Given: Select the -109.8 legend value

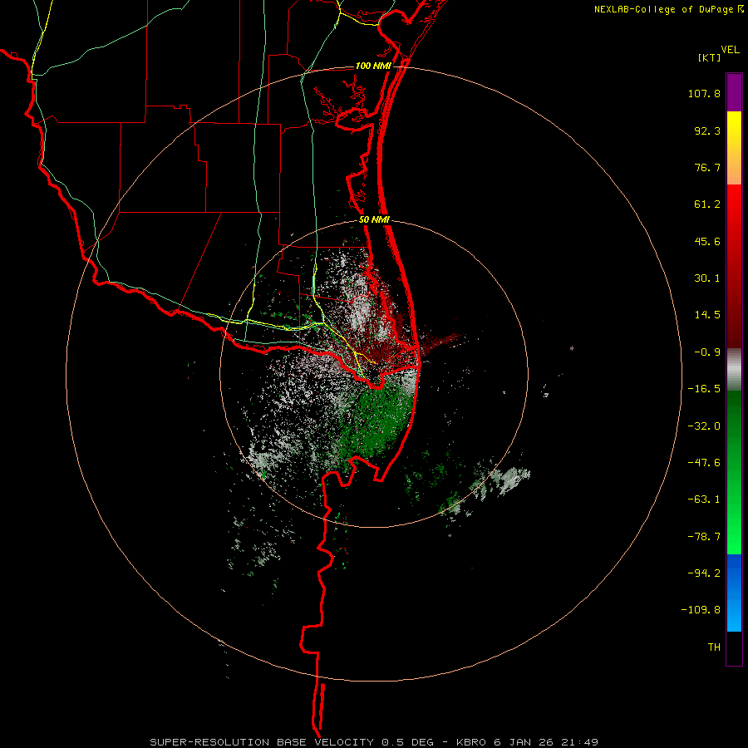Looking at the screenshot, I should (701, 610).
